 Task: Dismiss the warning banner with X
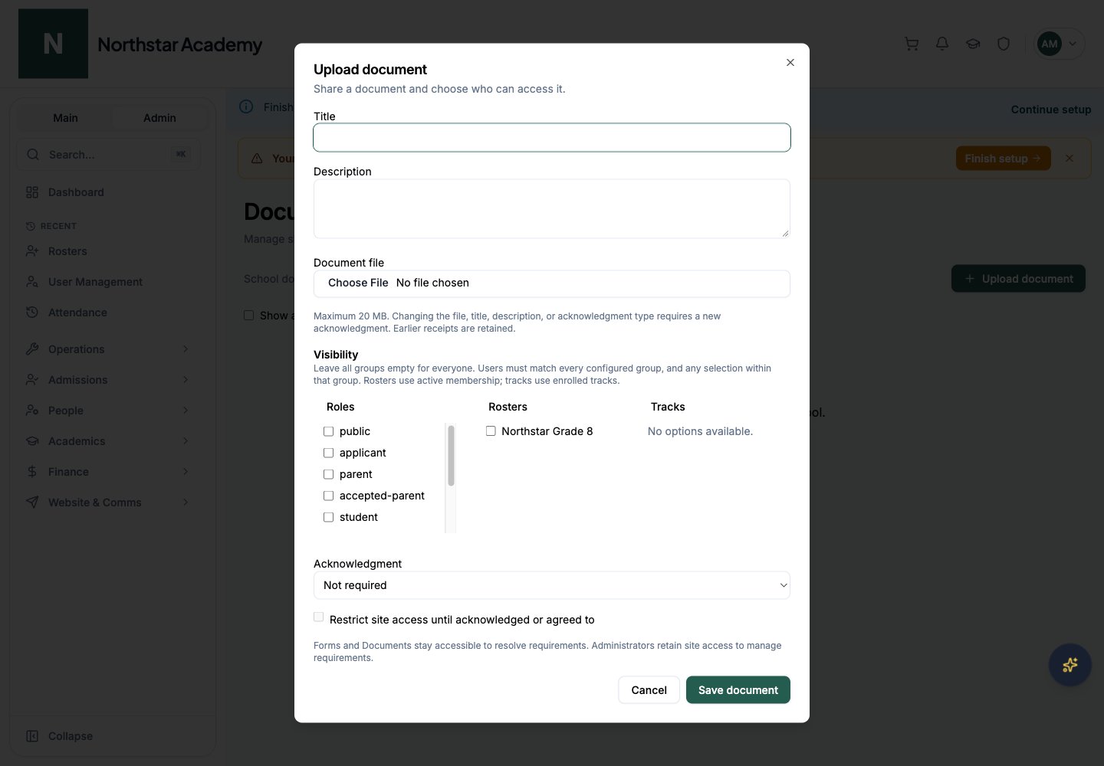[1069, 159]
